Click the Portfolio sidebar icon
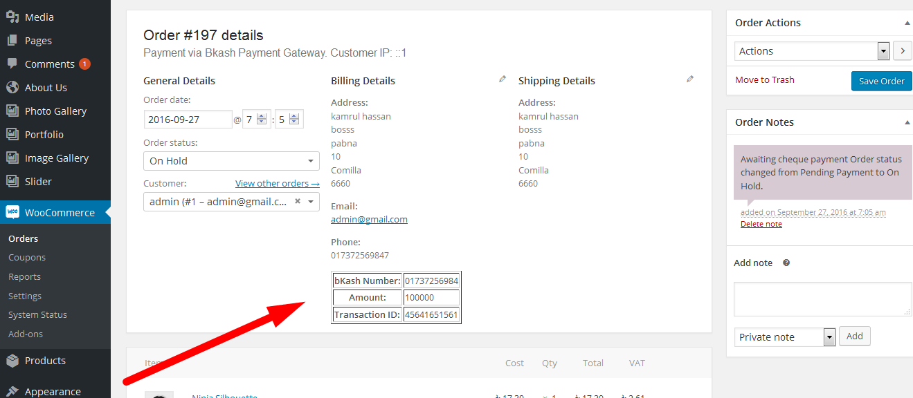Image resolution: width=913 pixels, height=398 pixels. point(12,134)
